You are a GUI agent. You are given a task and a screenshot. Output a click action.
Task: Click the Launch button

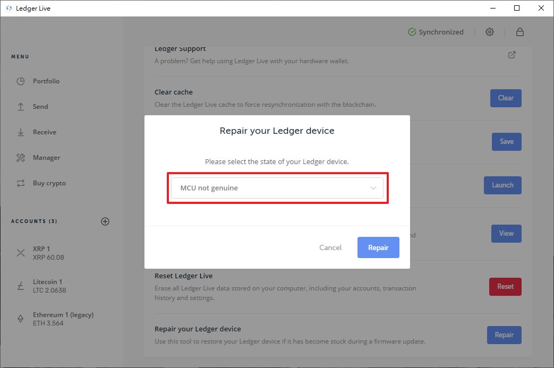[502, 185]
